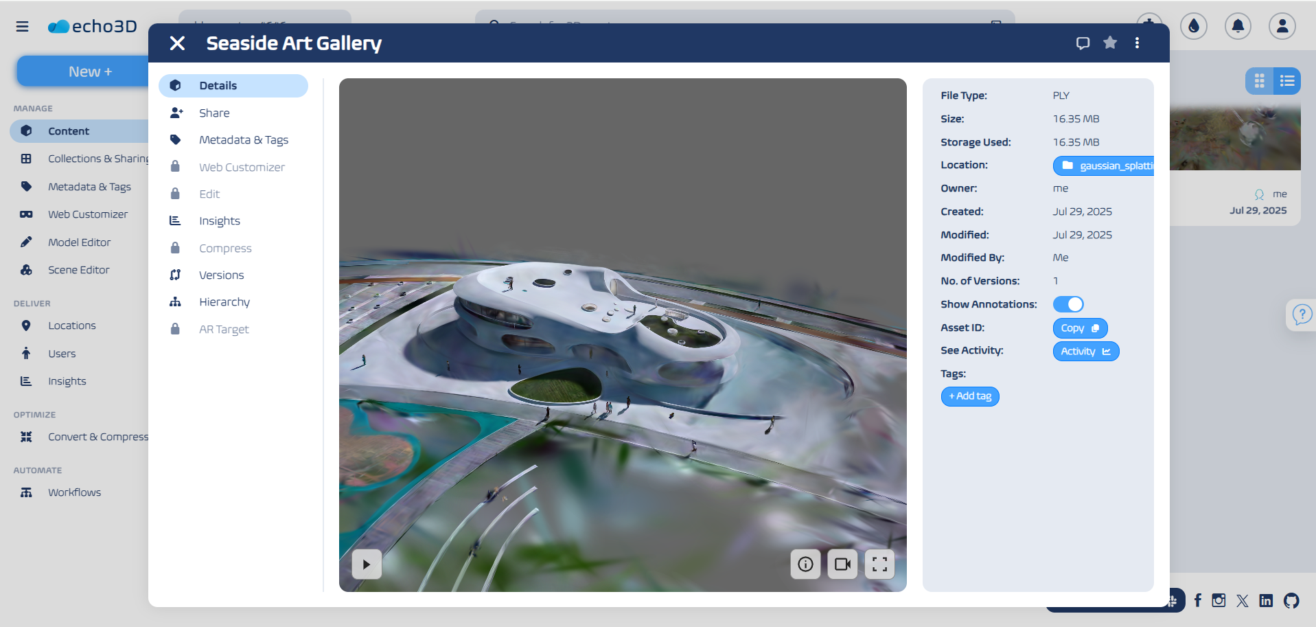Open the hamburger navigation menu
1316x627 pixels.
pos(22,26)
